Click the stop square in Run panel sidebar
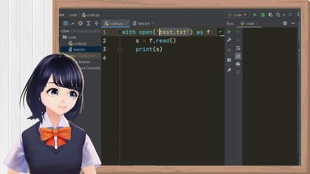 pyautogui.click(x=229, y=50)
